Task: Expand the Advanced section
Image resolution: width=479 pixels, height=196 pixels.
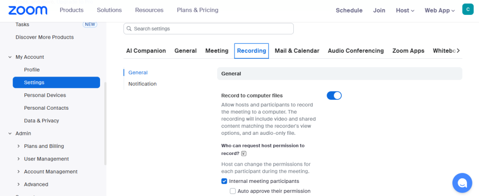Action: 19,184
